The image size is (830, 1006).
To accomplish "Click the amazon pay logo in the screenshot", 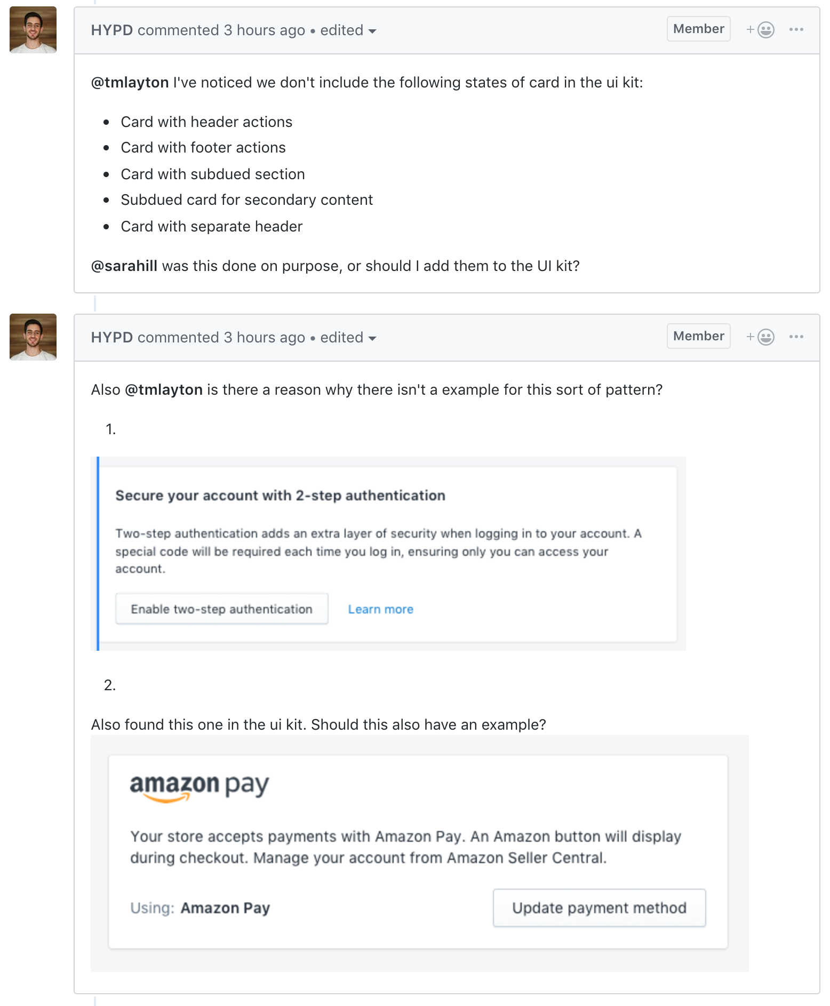I will 199,788.
